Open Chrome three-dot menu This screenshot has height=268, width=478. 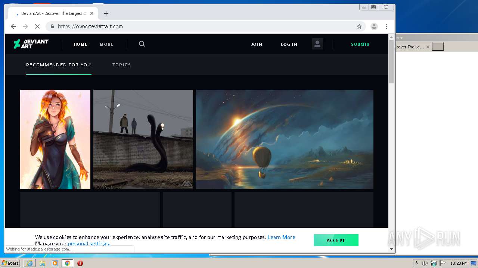(x=386, y=26)
